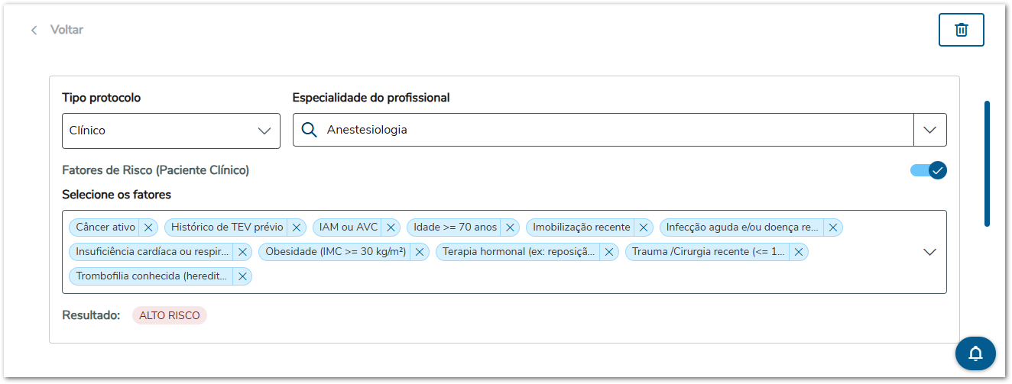Remove the Idade >= 70 anos tag
Viewport: 1012px width, 384px height.
(510, 227)
